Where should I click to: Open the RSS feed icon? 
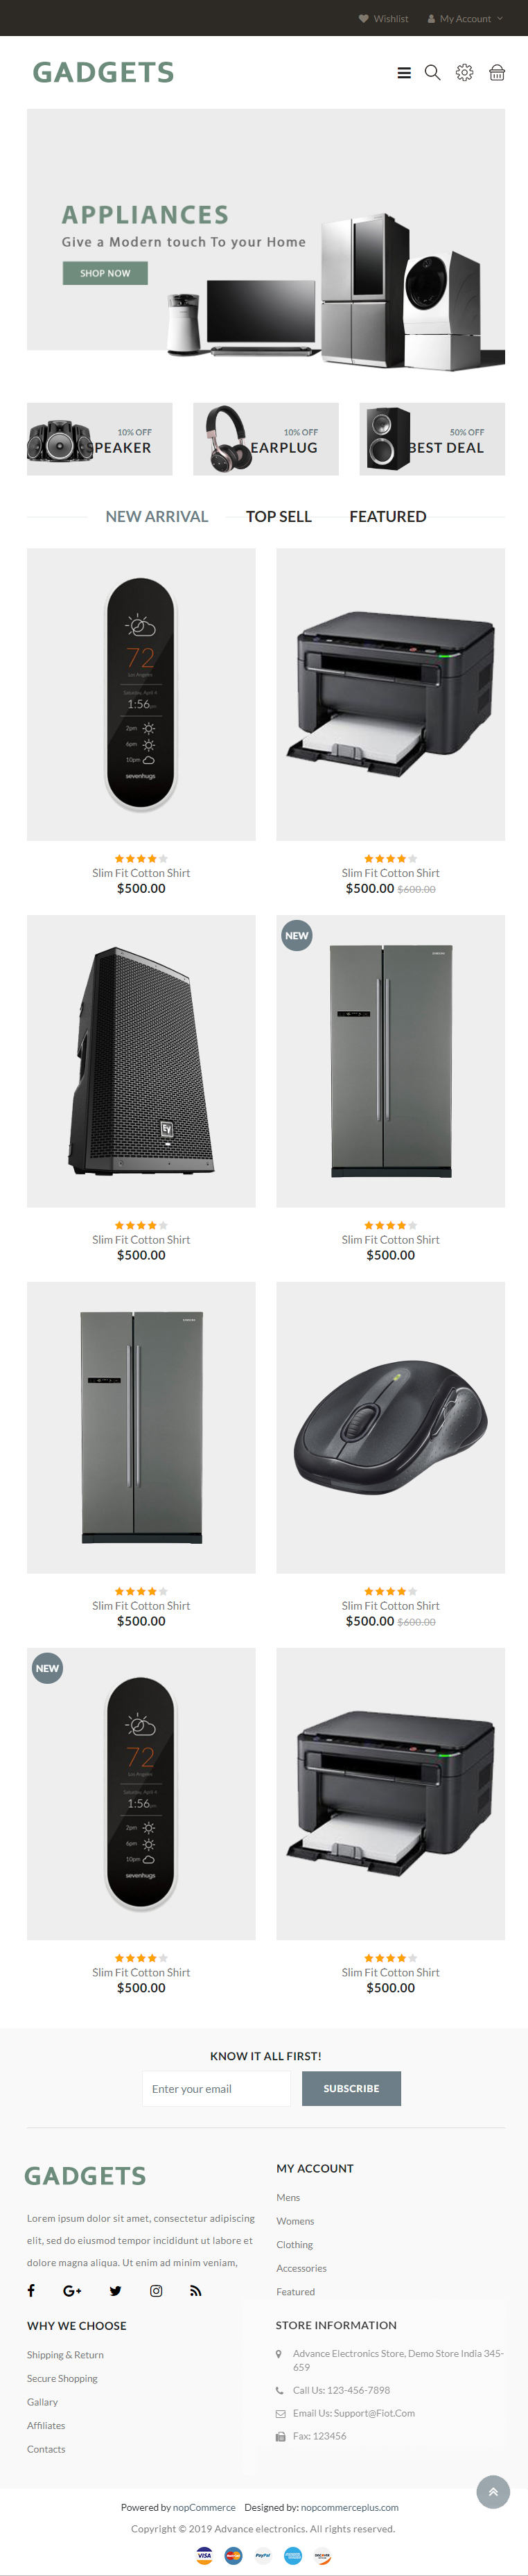point(196,2290)
